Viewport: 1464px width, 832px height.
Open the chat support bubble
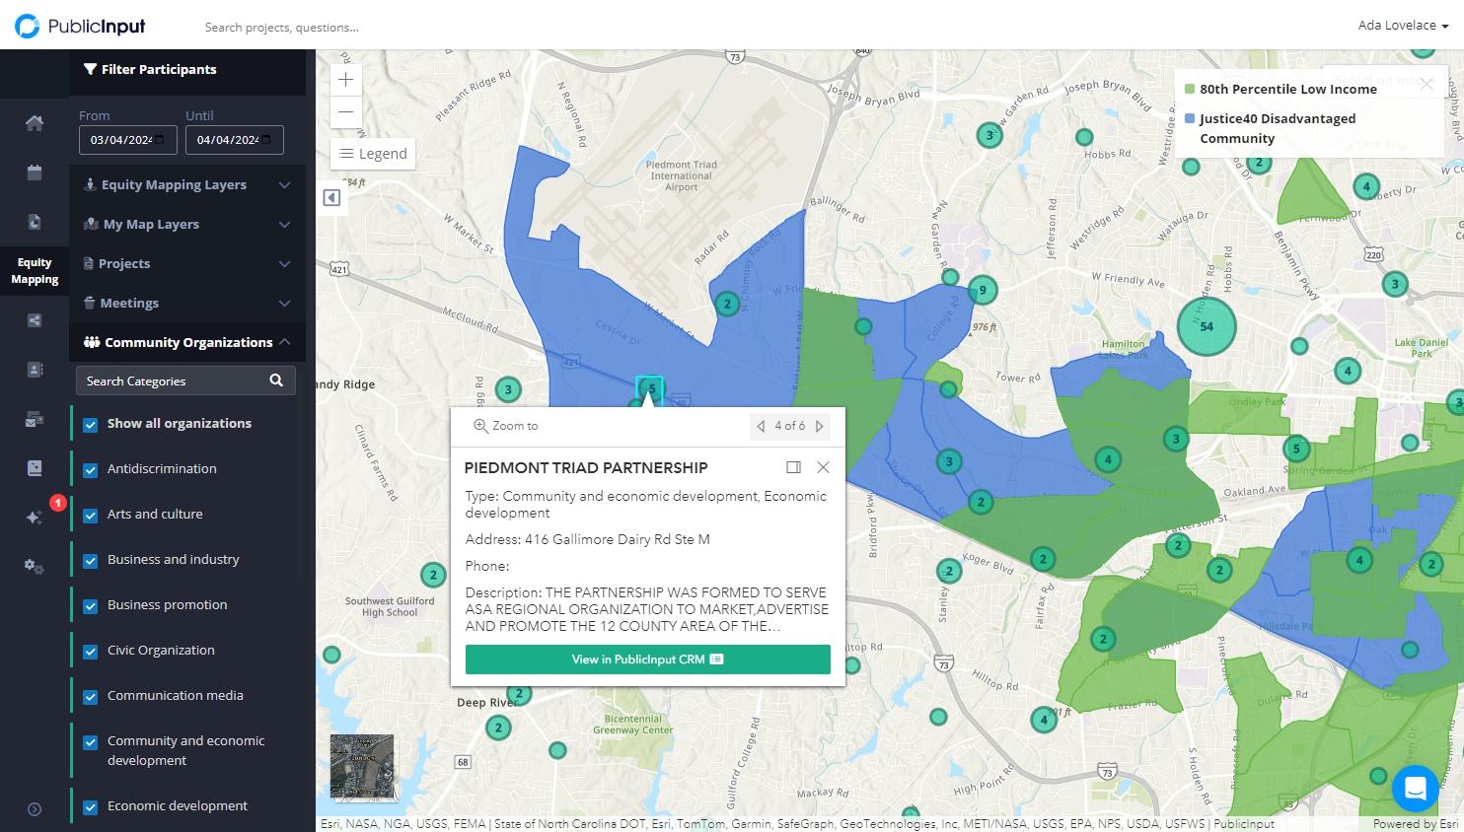click(1415, 788)
